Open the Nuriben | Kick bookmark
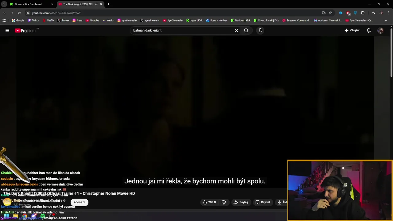393x221 pixels. click(240, 21)
